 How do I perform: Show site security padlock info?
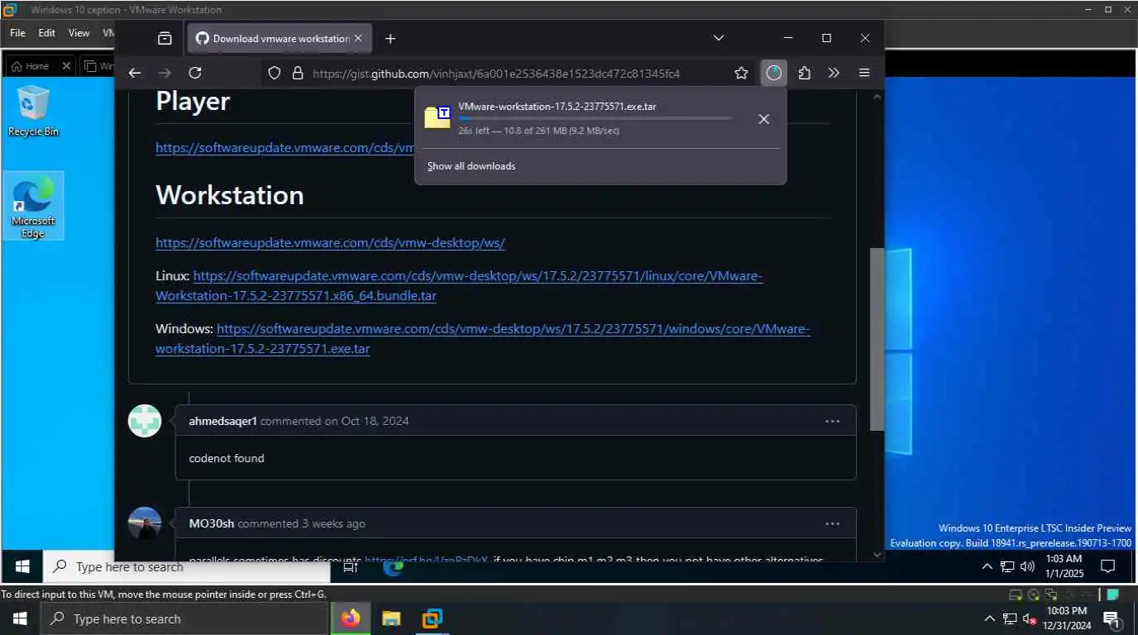coord(298,73)
